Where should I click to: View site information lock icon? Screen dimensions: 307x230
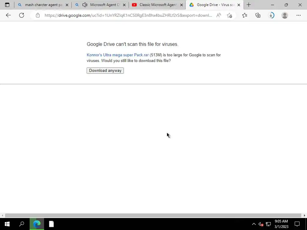point(38,15)
